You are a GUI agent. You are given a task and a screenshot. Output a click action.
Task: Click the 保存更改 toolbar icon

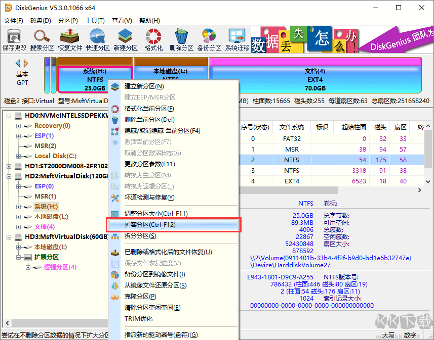coord(14,40)
